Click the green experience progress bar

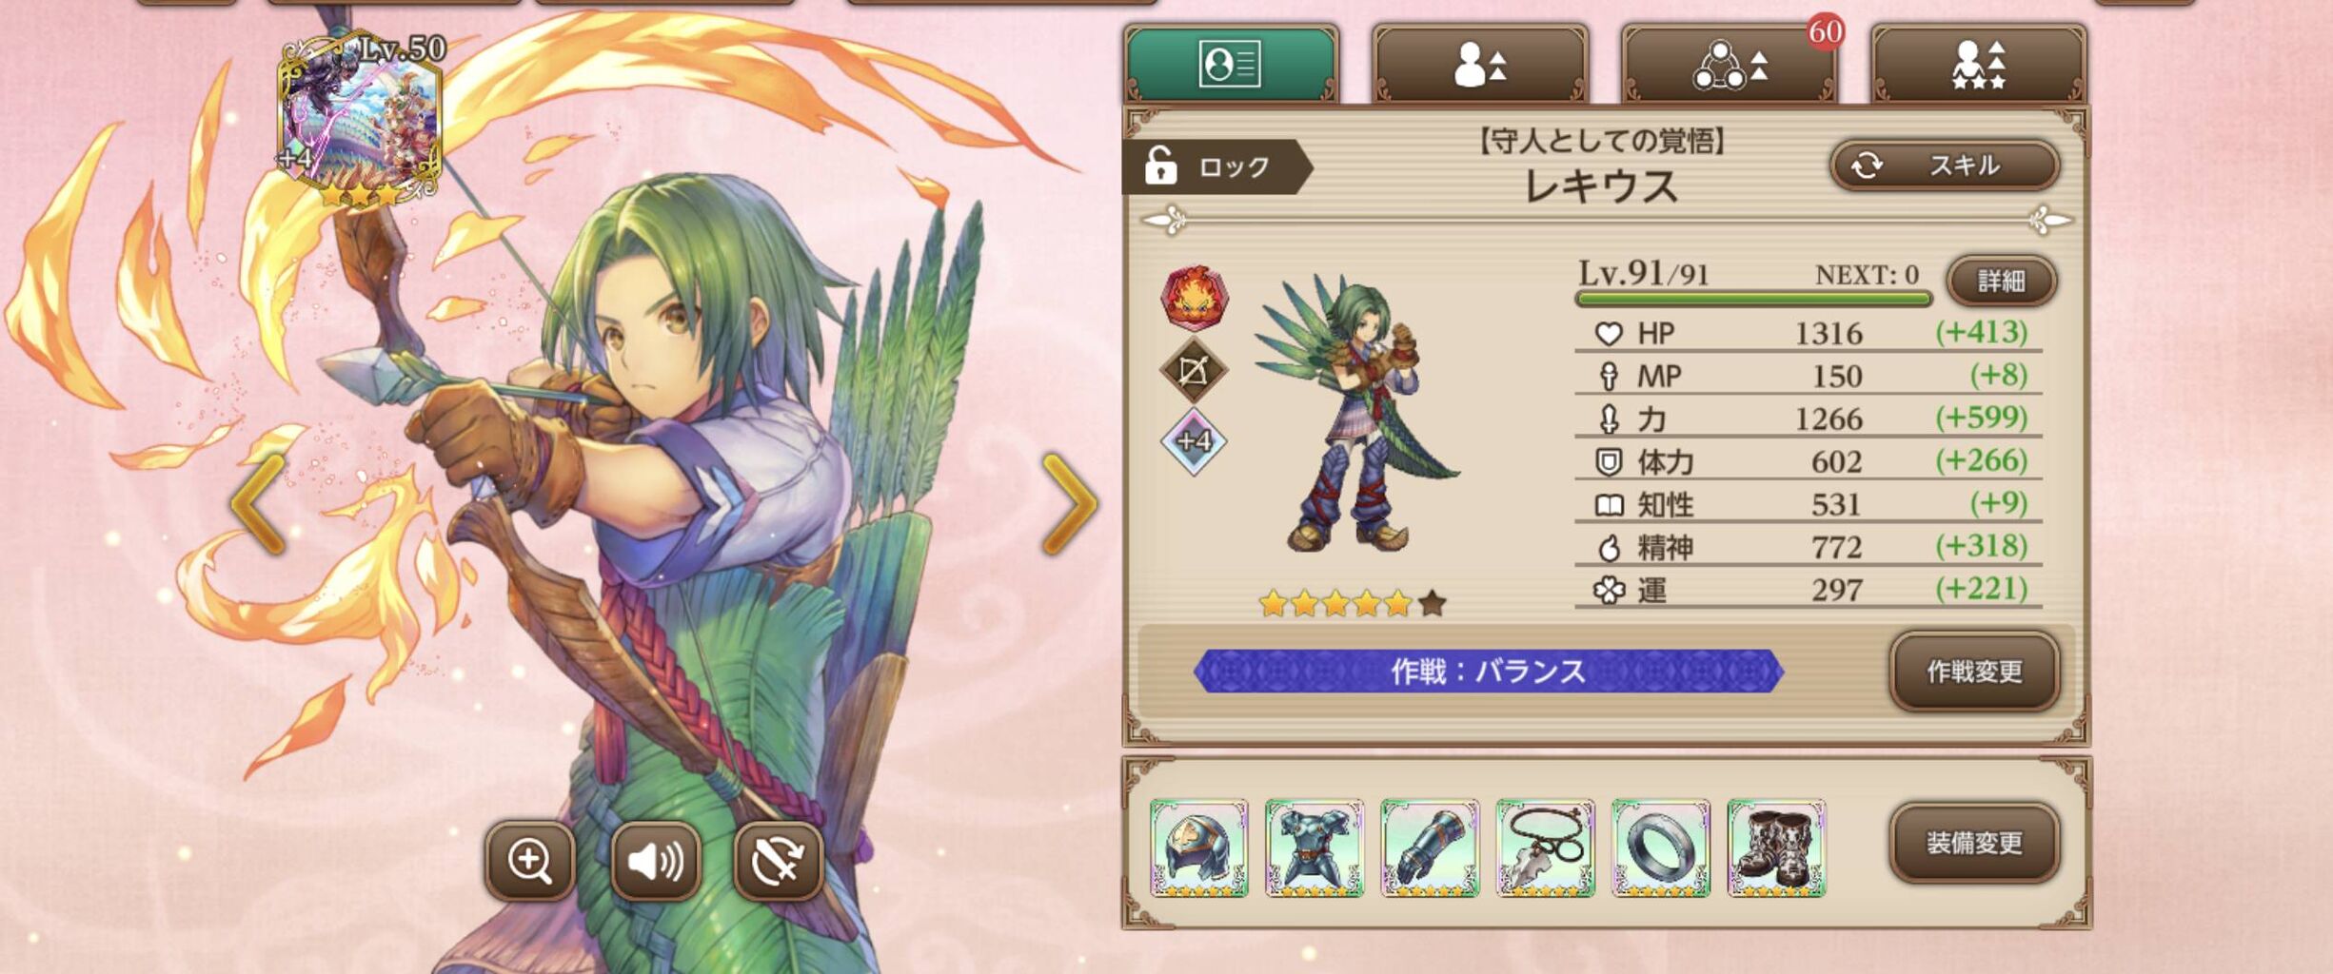1753,299
